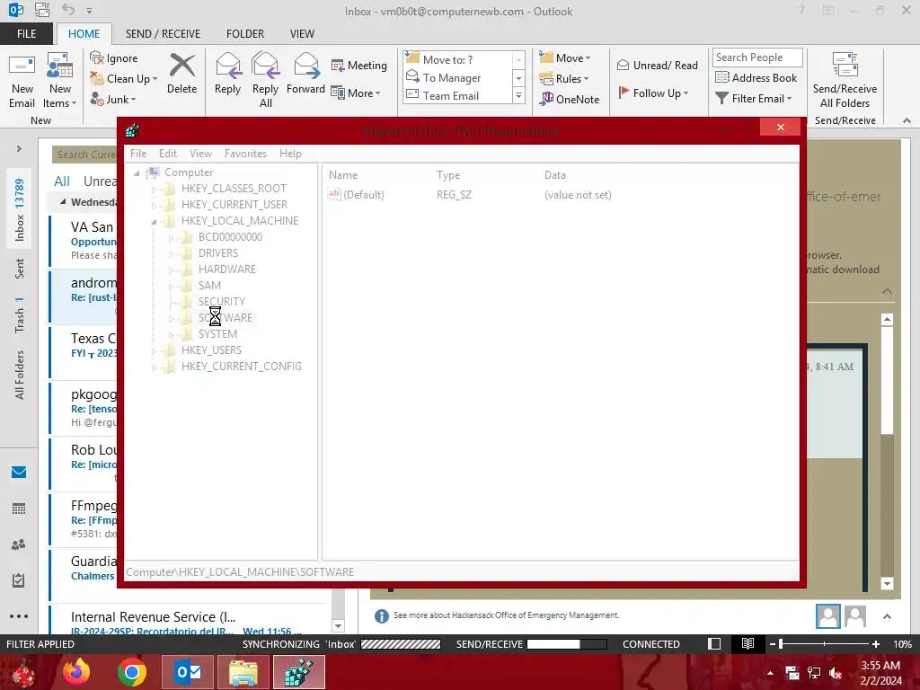Open the Registry Editor View menu
Screen dimensions: 920x690
pyautogui.click(x=200, y=153)
